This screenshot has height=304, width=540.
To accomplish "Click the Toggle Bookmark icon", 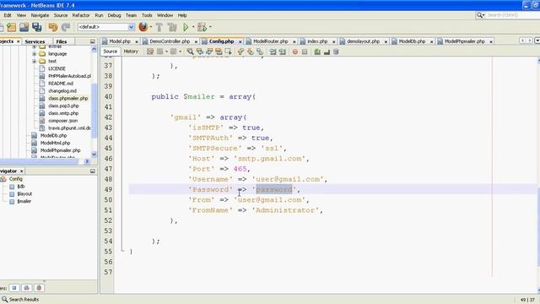I will [x=260, y=52].
